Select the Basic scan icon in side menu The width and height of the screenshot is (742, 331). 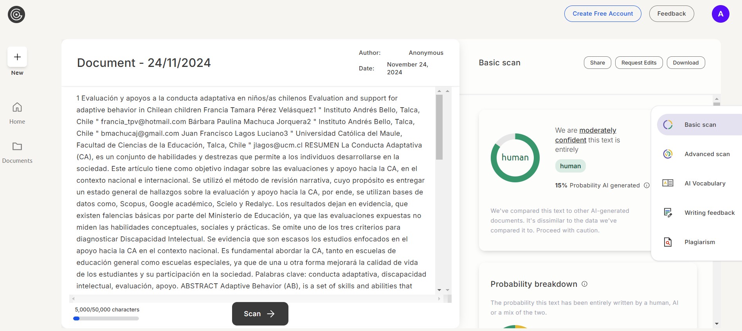point(668,125)
